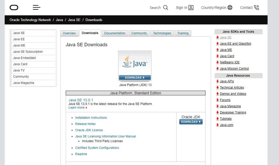Screen dimensions: 279x165
Task: Open the hamburger menu icon
Action: [x=36, y=8]
